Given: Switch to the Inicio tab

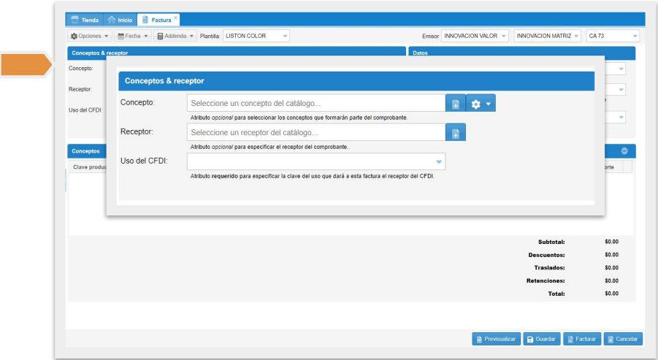Looking at the screenshot, I should pos(120,20).
